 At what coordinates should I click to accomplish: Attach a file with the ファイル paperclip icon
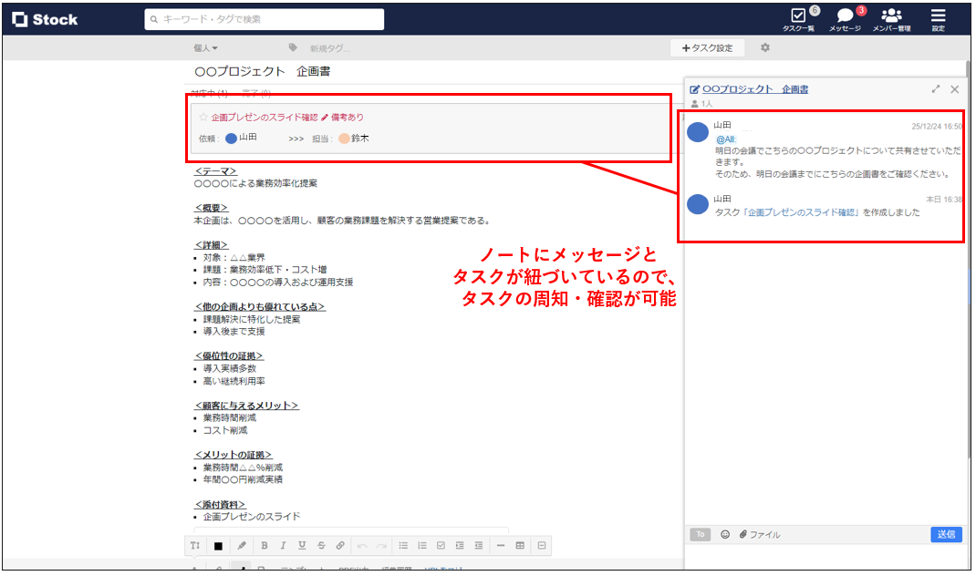tap(743, 535)
